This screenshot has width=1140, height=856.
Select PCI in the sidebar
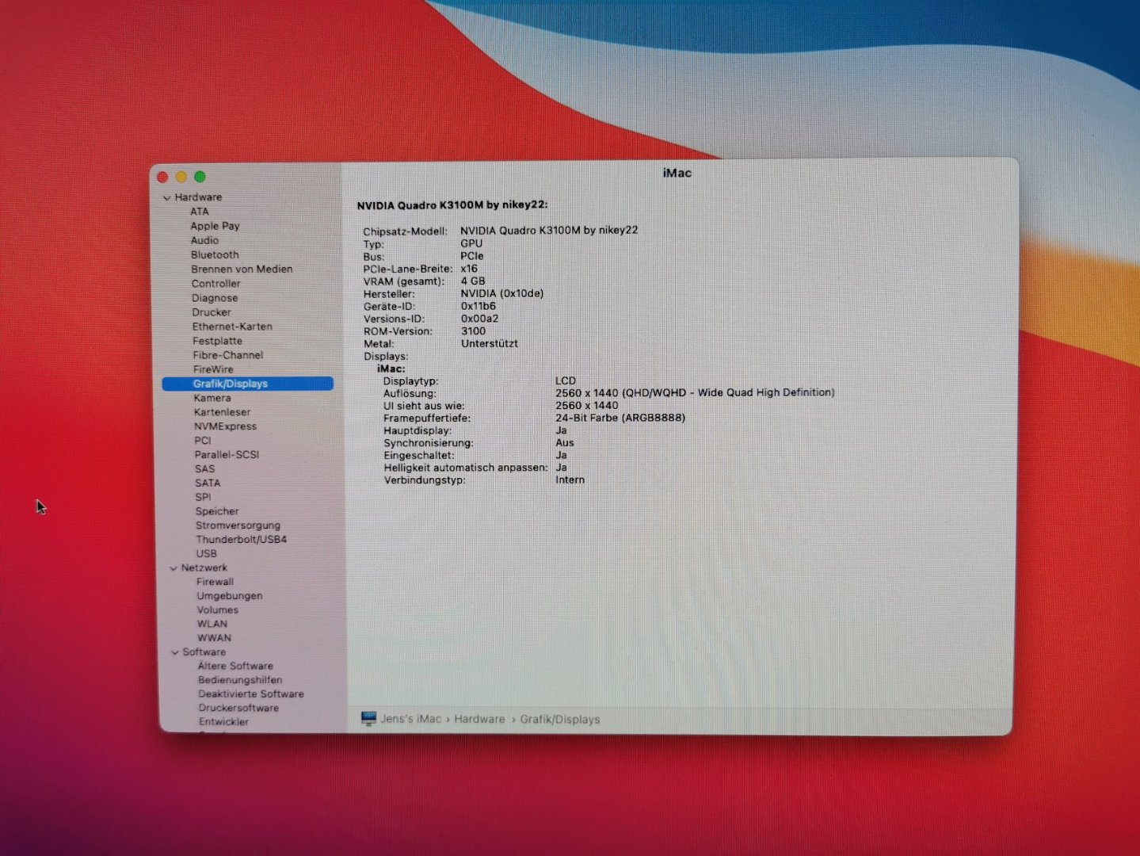tap(203, 441)
